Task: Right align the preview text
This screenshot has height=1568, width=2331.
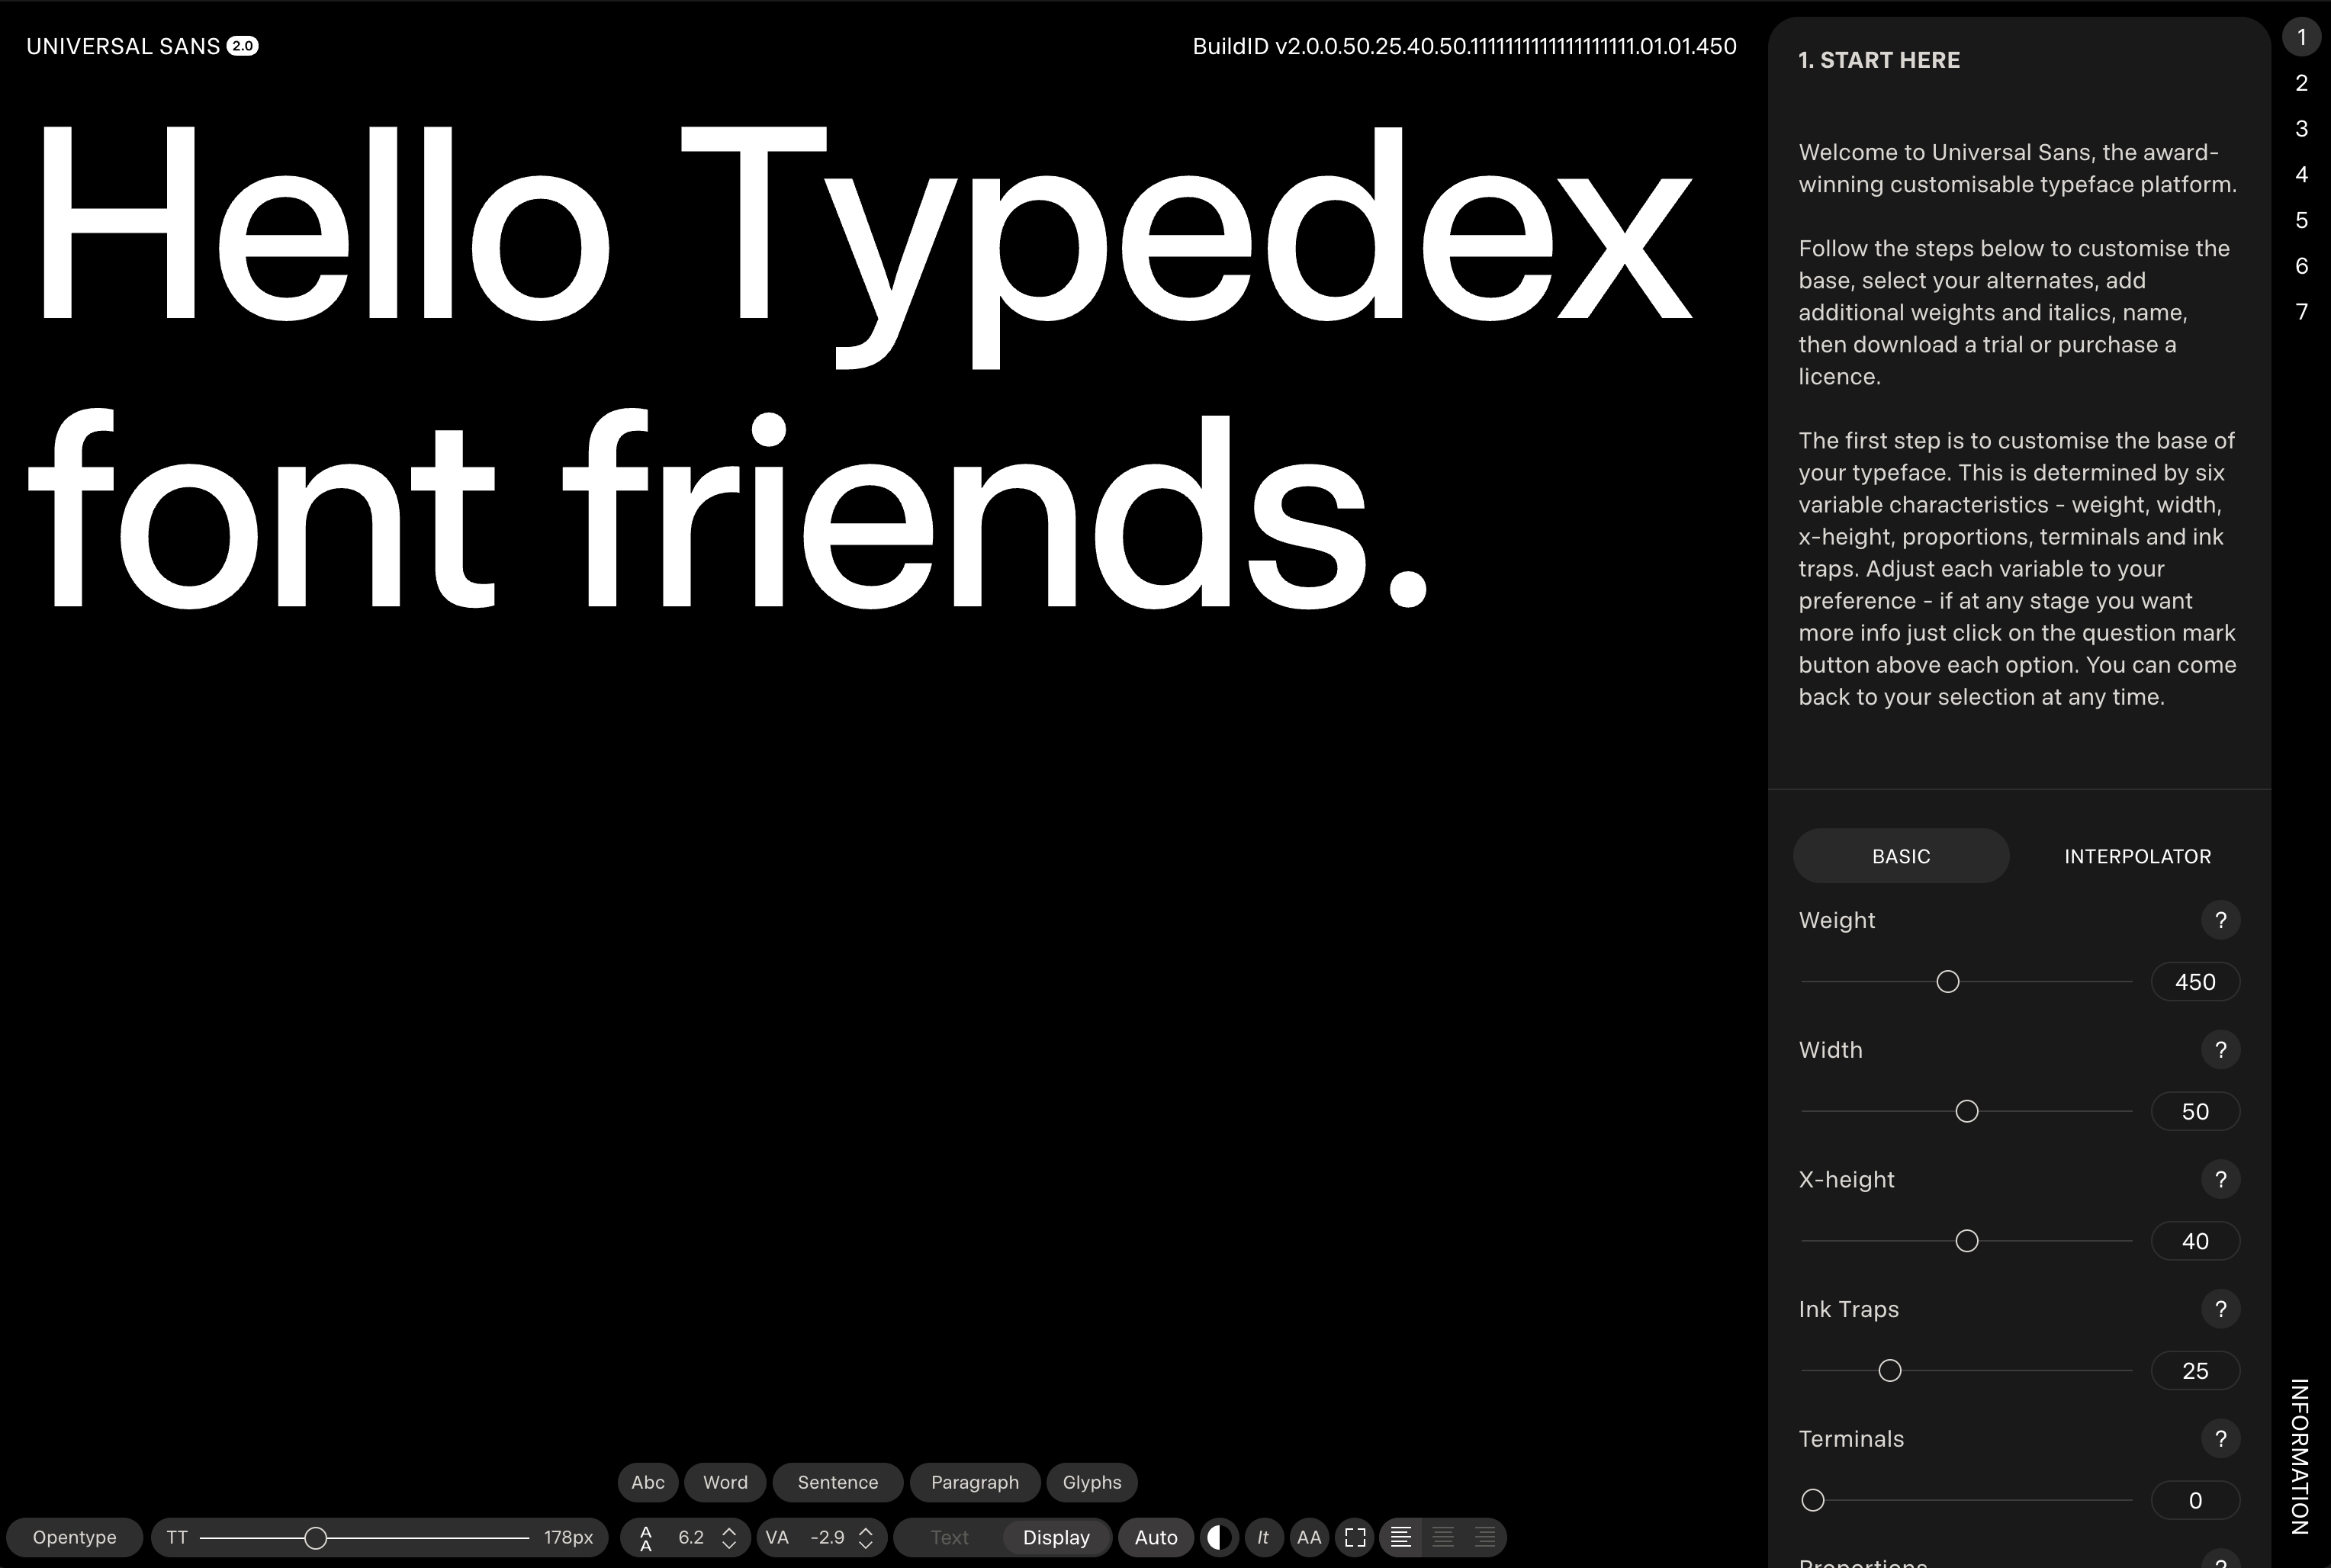Action: tap(1485, 1537)
